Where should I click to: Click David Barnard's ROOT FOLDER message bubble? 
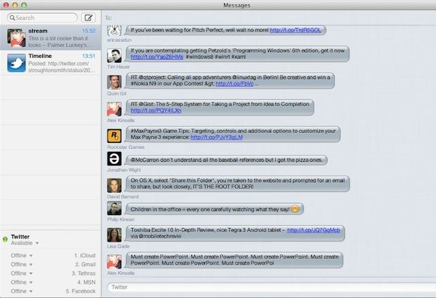tap(237, 184)
